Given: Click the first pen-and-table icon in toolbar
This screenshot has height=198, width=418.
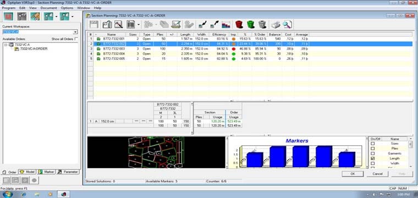Looking at the screenshot, I should click(x=202, y=25).
